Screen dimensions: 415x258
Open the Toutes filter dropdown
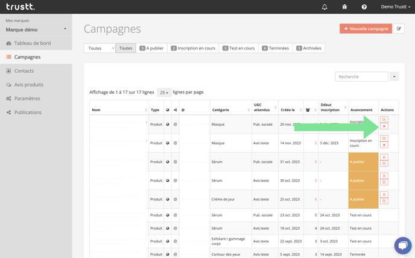click(100, 48)
